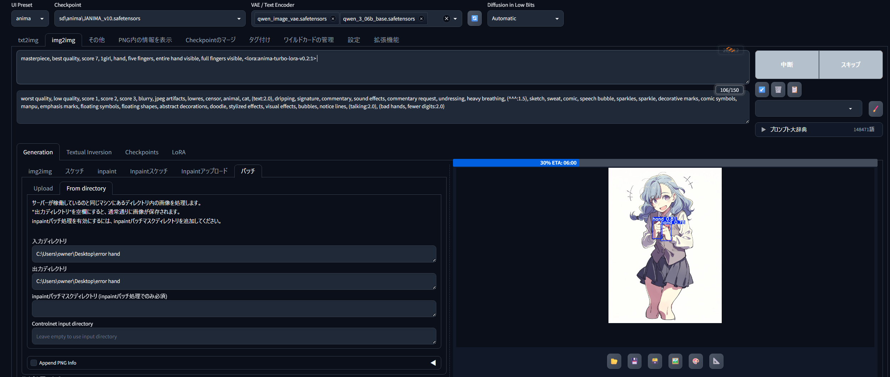Image resolution: width=890 pixels, height=377 pixels.
Task: Switch to the LoRA tab
Action: pos(179,152)
